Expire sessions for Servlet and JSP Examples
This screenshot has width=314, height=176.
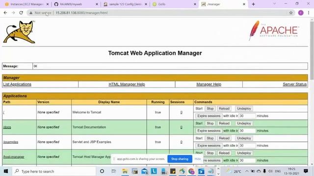(209, 146)
